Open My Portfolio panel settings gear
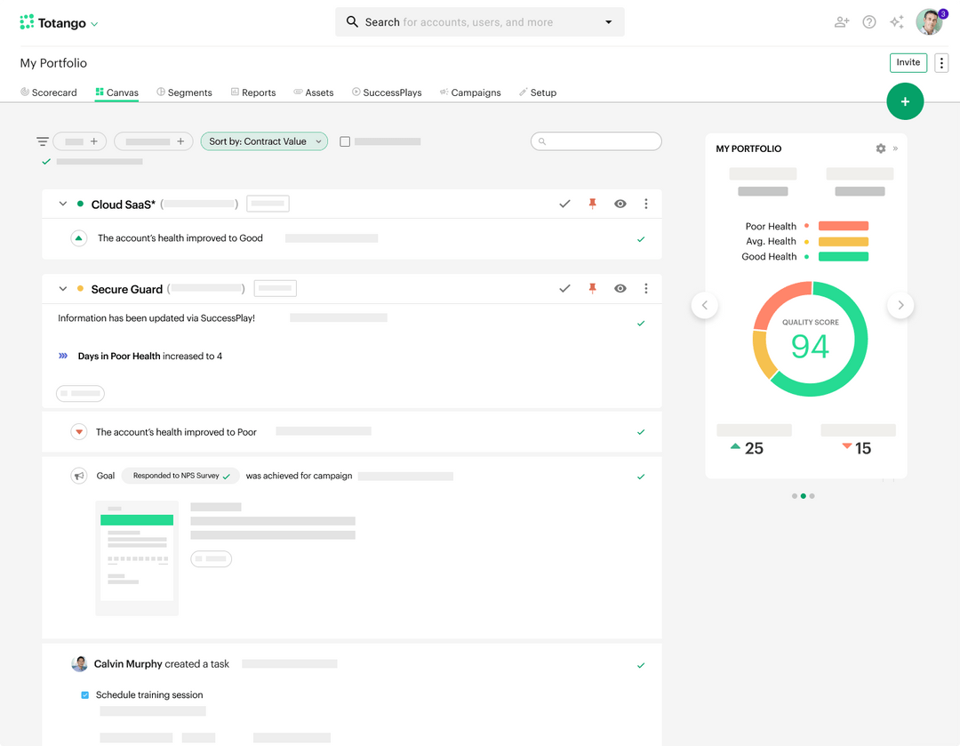 [x=879, y=148]
